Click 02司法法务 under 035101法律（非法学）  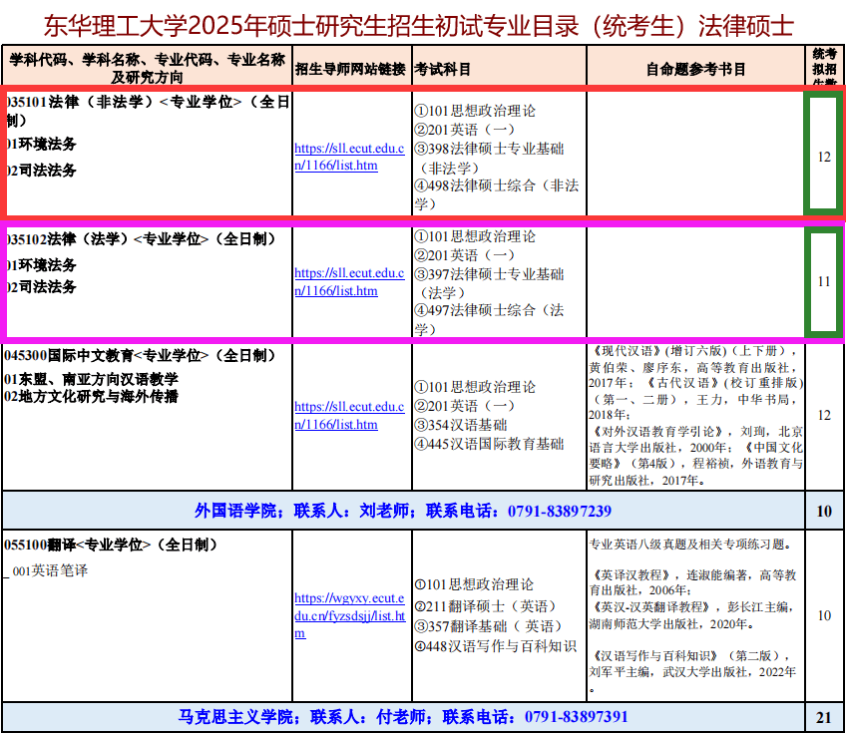click(x=42, y=171)
